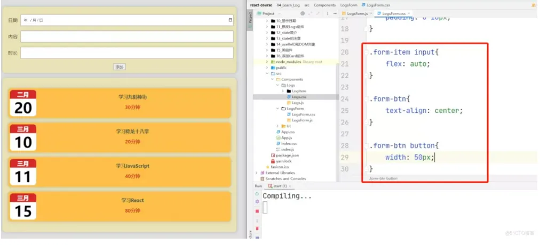Expand the node_modules folder
The width and height of the screenshot is (540, 245).
tap(267, 62)
